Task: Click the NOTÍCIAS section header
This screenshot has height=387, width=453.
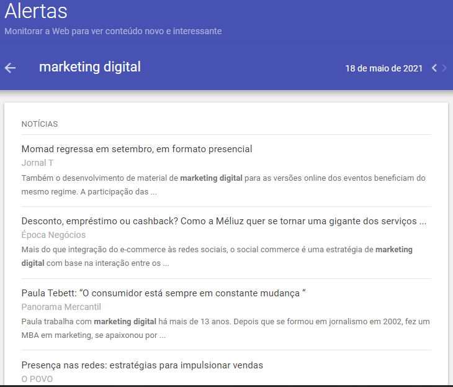Action: pyautogui.click(x=40, y=124)
